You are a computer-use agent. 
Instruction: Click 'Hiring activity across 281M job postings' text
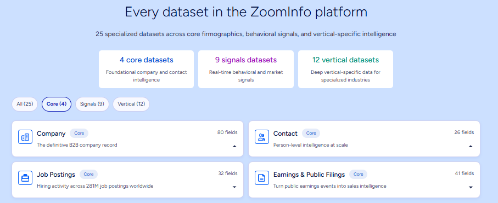click(x=95, y=186)
